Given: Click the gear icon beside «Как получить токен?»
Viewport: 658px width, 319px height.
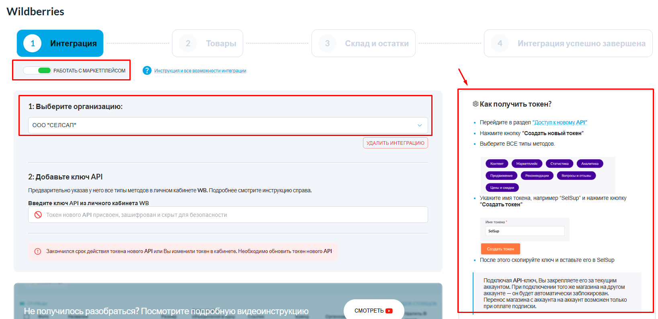Looking at the screenshot, I should click(x=476, y=104).
